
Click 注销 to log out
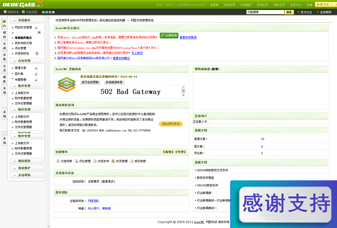310,5
